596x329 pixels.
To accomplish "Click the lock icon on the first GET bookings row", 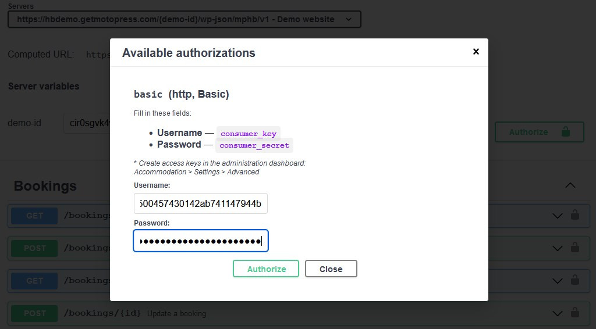I will [x=575, y=215].
